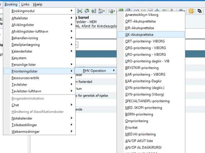Open dropdown arrow beside green plus card icon
This screenshot has height=153, width=205.
[114, 11]
